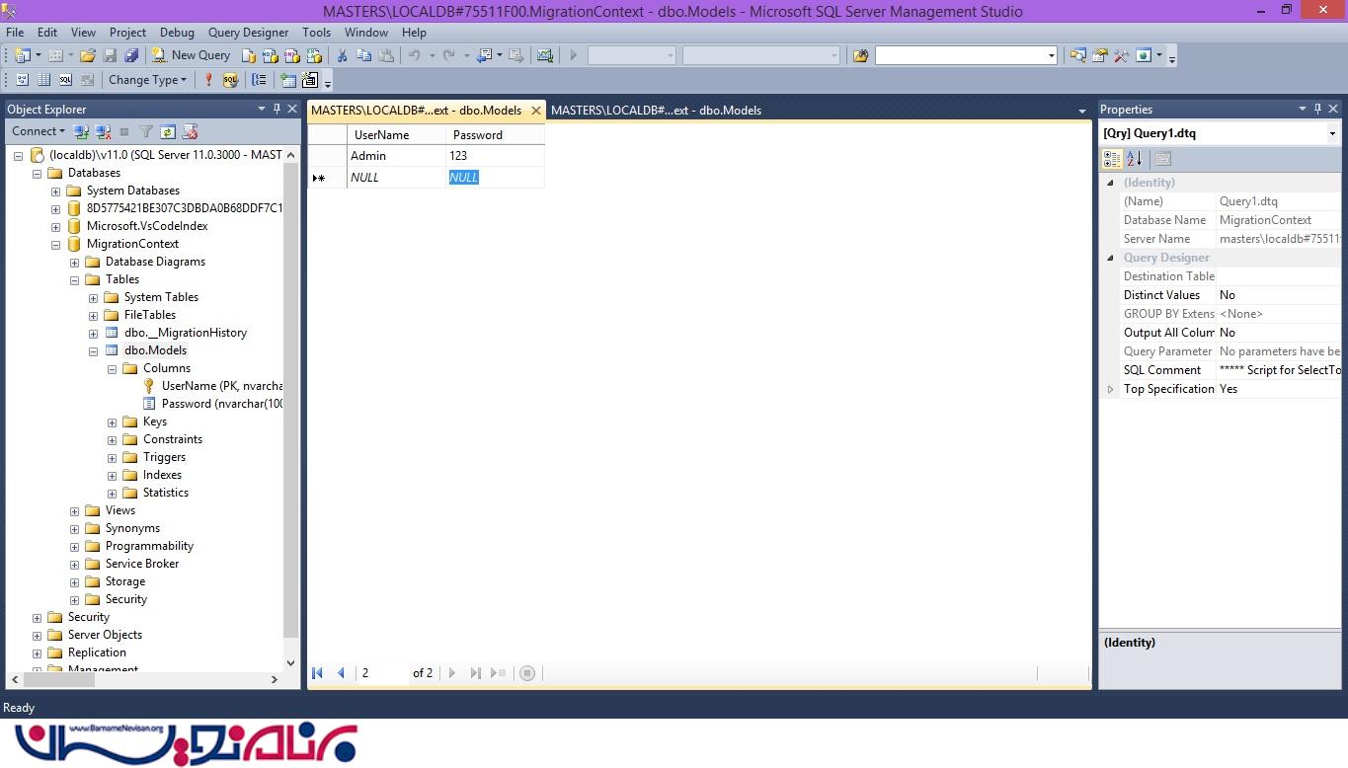
Task: Click the Open File folder icon
Action: (88, 55)
